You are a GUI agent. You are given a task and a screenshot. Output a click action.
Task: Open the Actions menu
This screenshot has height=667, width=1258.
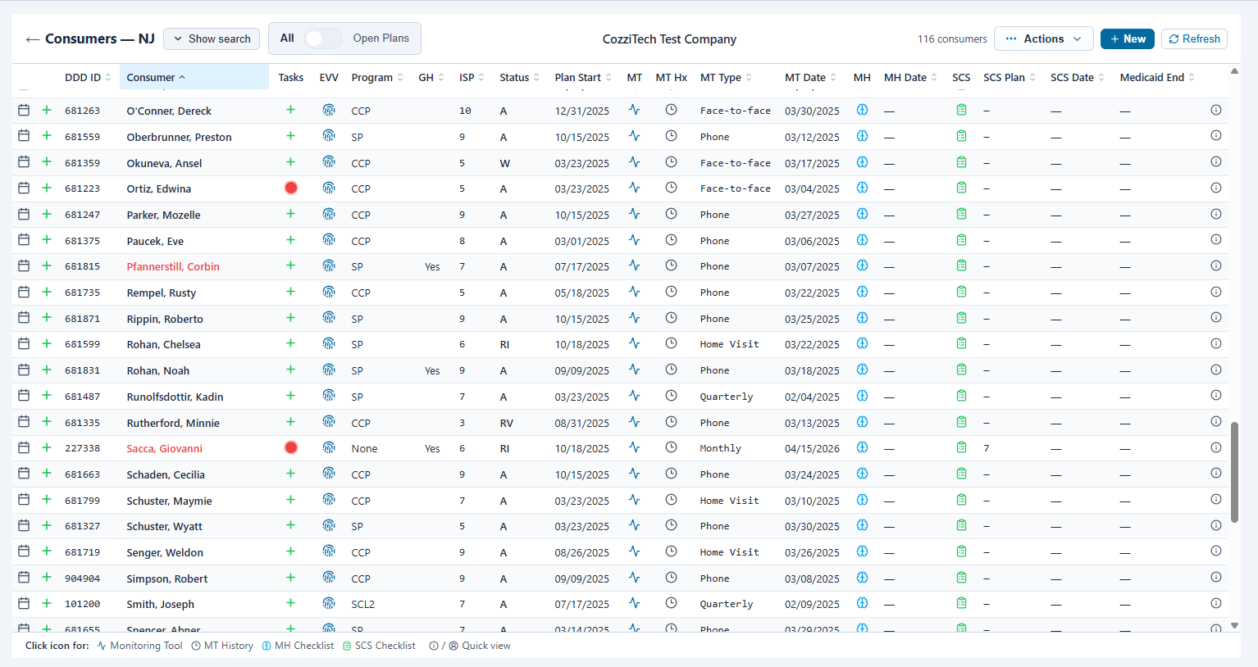tap(1043, 38)
